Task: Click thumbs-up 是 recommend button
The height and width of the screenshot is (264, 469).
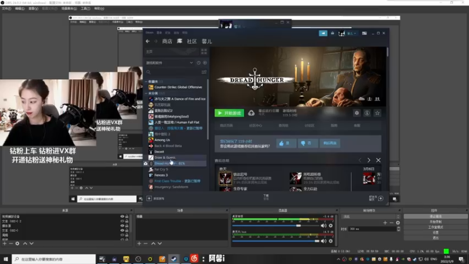Action: pyautogui.click(x=286, y=143)
